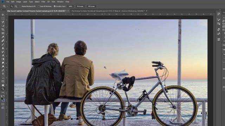This screenshot has width=225, height=126.
Task: Hide the bottom layer's eye icon
Action: 224,87
